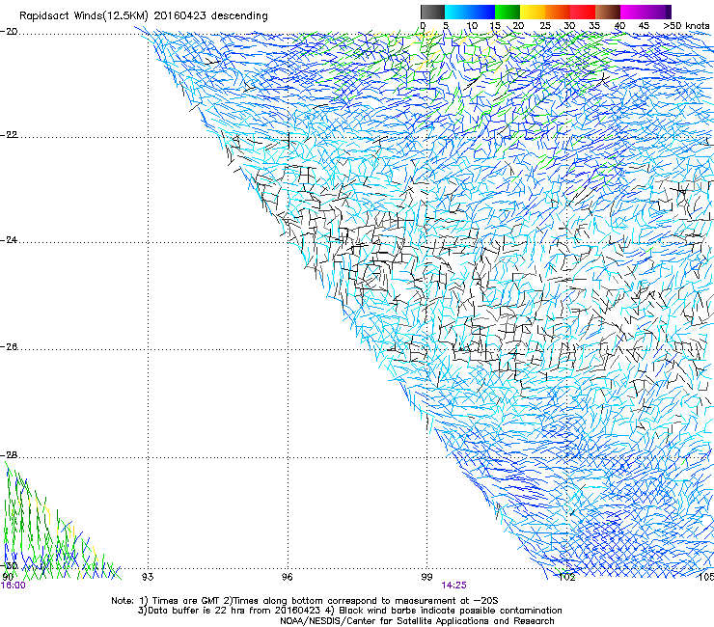Click the green 15-20 knots legend color
The width and height of the screenshot is (714, 627).
[508, 12]
